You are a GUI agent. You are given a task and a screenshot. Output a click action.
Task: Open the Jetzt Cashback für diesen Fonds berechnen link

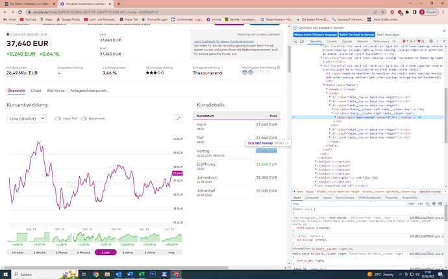pyautogui.click(x=224, y=41)
